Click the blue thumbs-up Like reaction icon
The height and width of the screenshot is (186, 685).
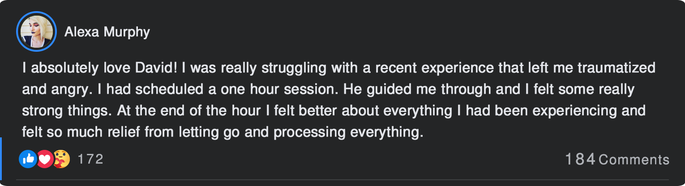click(27, 159)
